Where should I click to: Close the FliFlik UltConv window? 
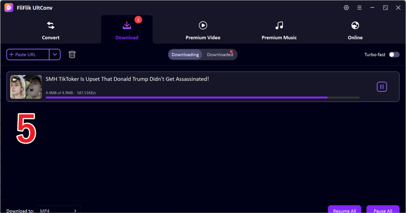pos(398,8)
